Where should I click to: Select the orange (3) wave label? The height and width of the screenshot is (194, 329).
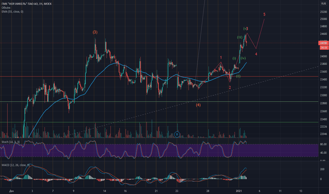click(x=95, y=32)
